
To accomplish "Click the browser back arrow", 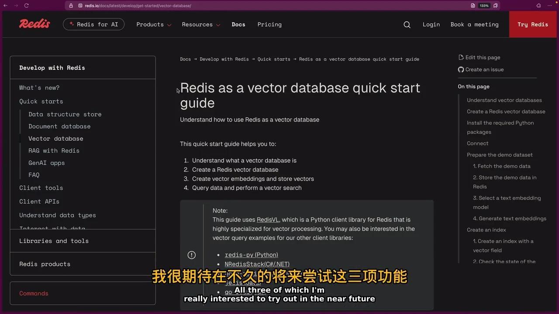I will click(x=5, y=6).
